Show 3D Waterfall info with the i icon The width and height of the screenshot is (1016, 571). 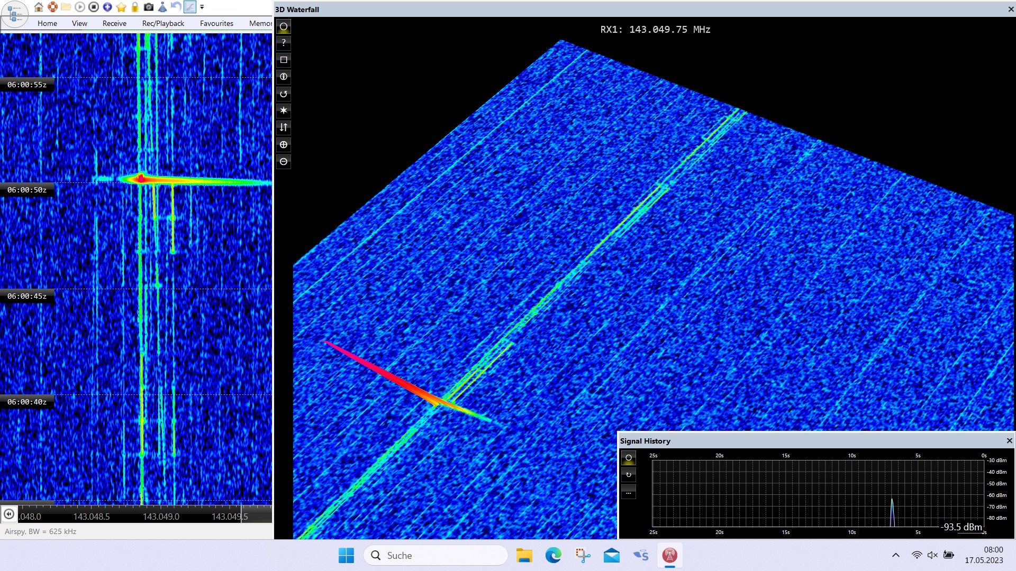point(284,77)
